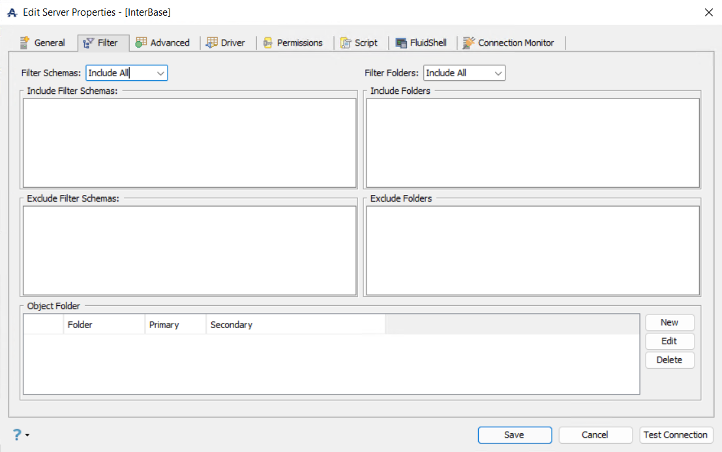The width and height of the screenshot is (722, 452).
Task: Expand the Filter Folders dropdown arrow
Action: (498, 73)
